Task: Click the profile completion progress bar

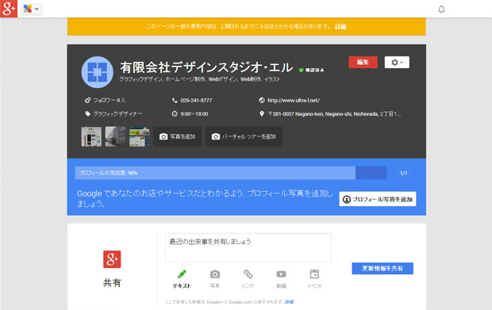Action: pos(231,173)
